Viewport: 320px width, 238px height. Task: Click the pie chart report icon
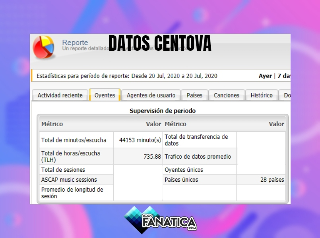(x=43, y=47)
